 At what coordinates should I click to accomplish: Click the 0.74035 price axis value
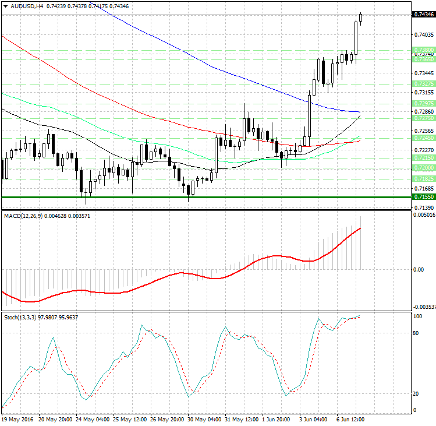click(x=424, y=34)
